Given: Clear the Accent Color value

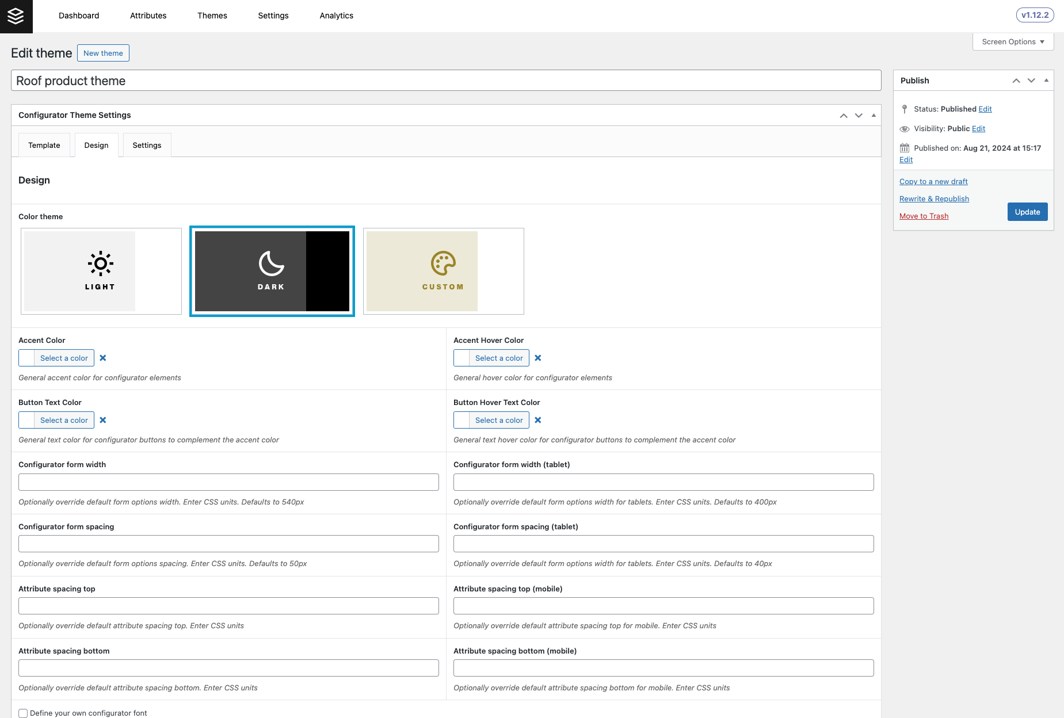Looking at the screenshot, I should 103,358.
